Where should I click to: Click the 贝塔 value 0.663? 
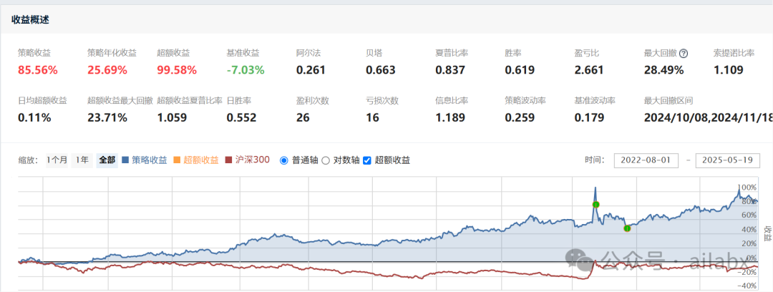(x=381, y=70)
